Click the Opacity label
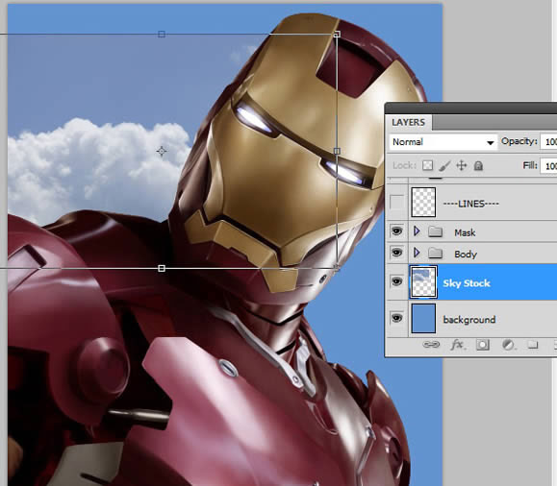557x486 pixels. point(519,141)
